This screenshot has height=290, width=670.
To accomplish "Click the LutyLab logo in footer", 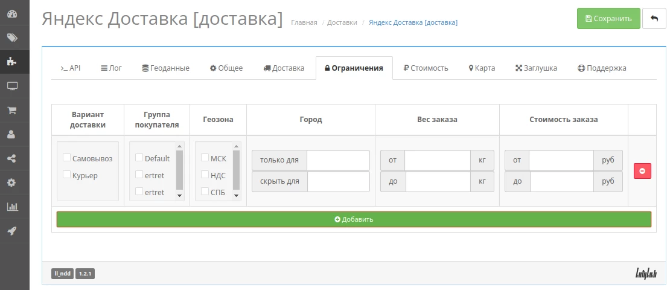I will [x=646, y=273].
